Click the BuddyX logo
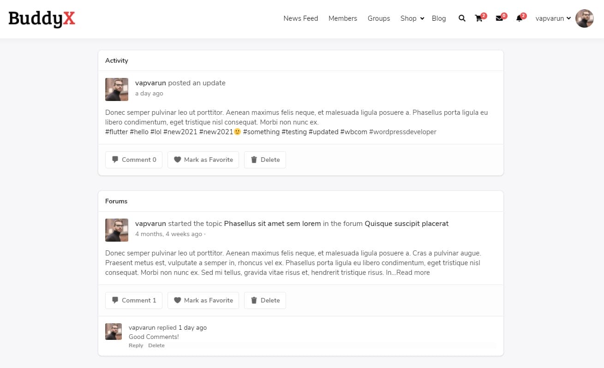 click(x=42, y=18)
